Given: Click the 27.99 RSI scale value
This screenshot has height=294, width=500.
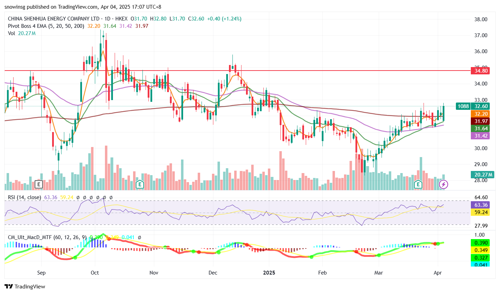Looking at the screenshot, I should click(x=481, y=226).
